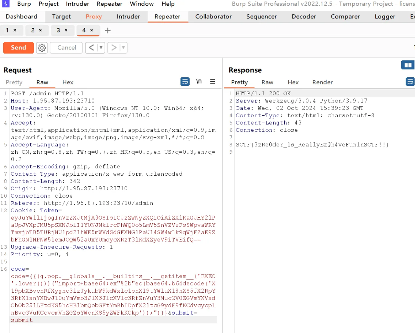
Task: Click 'Date: Wed, 02 Oct 2024' response header
Action: 300,108
